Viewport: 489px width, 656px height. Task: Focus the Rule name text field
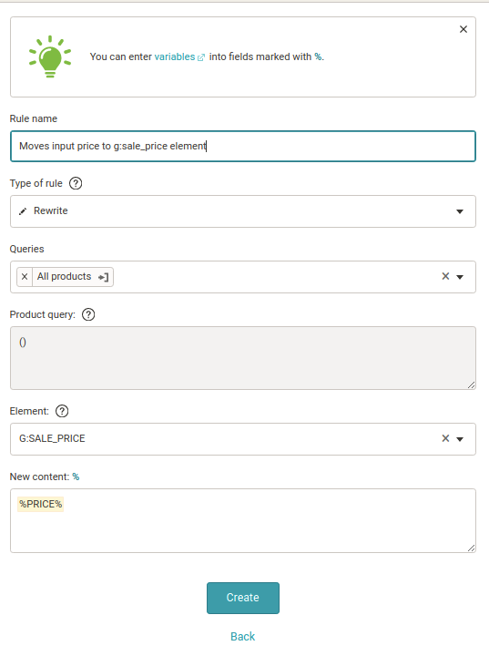[x=243, y=146]
